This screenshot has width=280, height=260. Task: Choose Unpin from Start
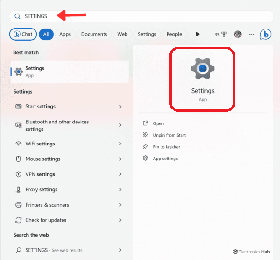[169, 135]
